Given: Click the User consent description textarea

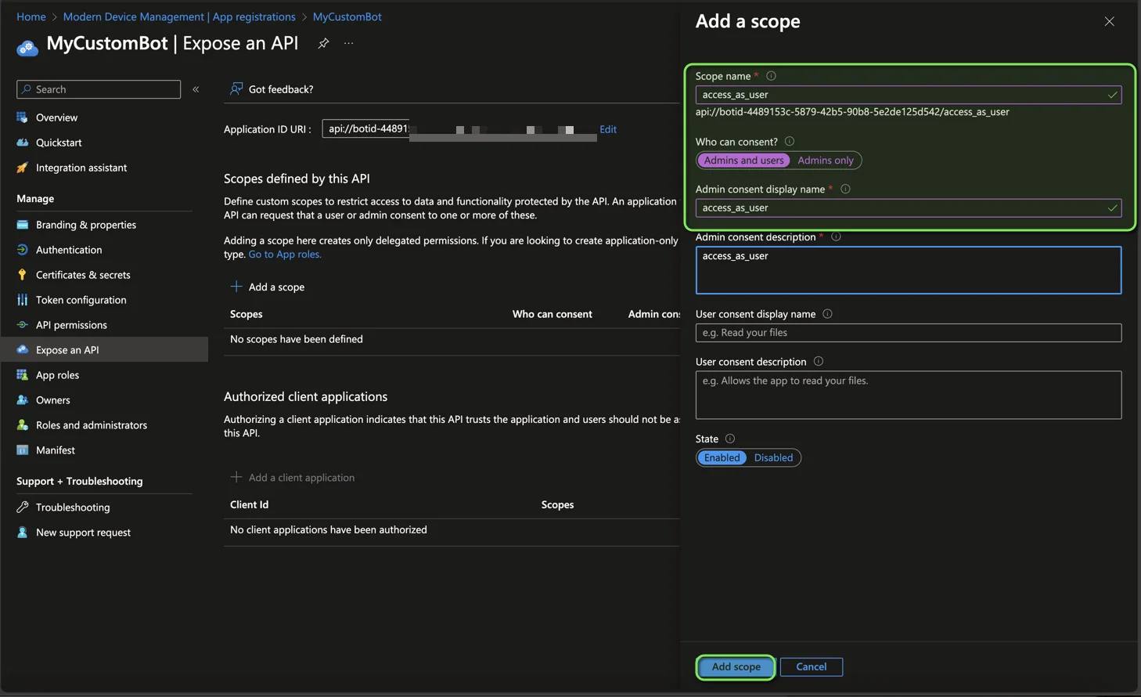Looking at the screenshot, I should click(908, 395).
